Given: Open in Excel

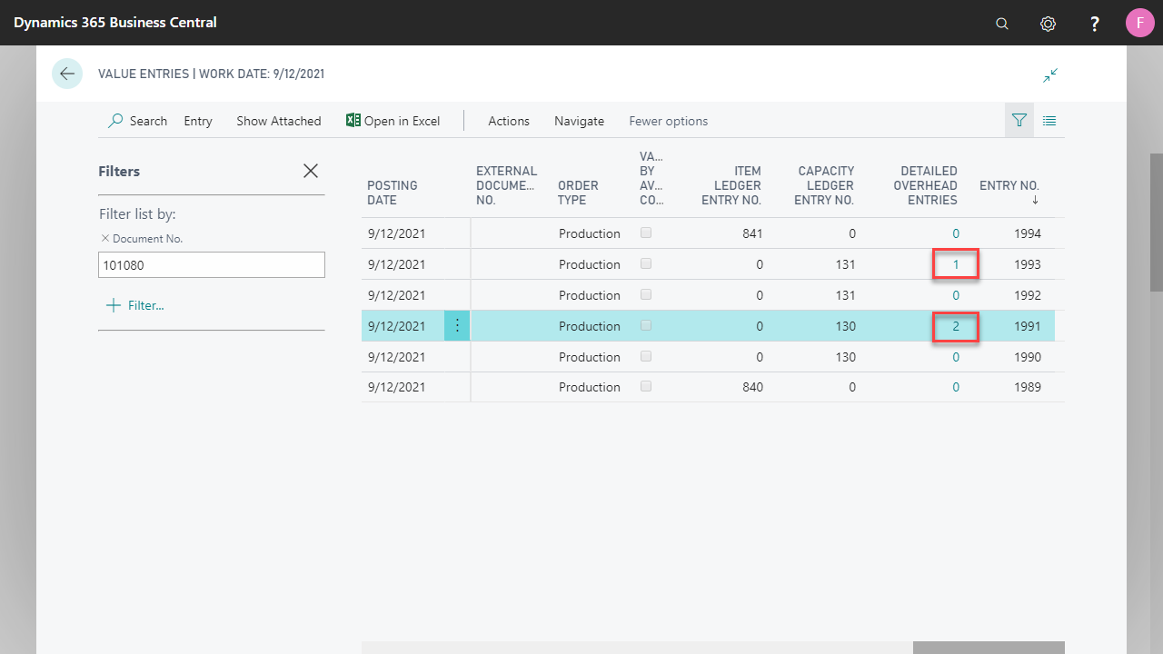Looking at the screenshot, I should 393,121.
